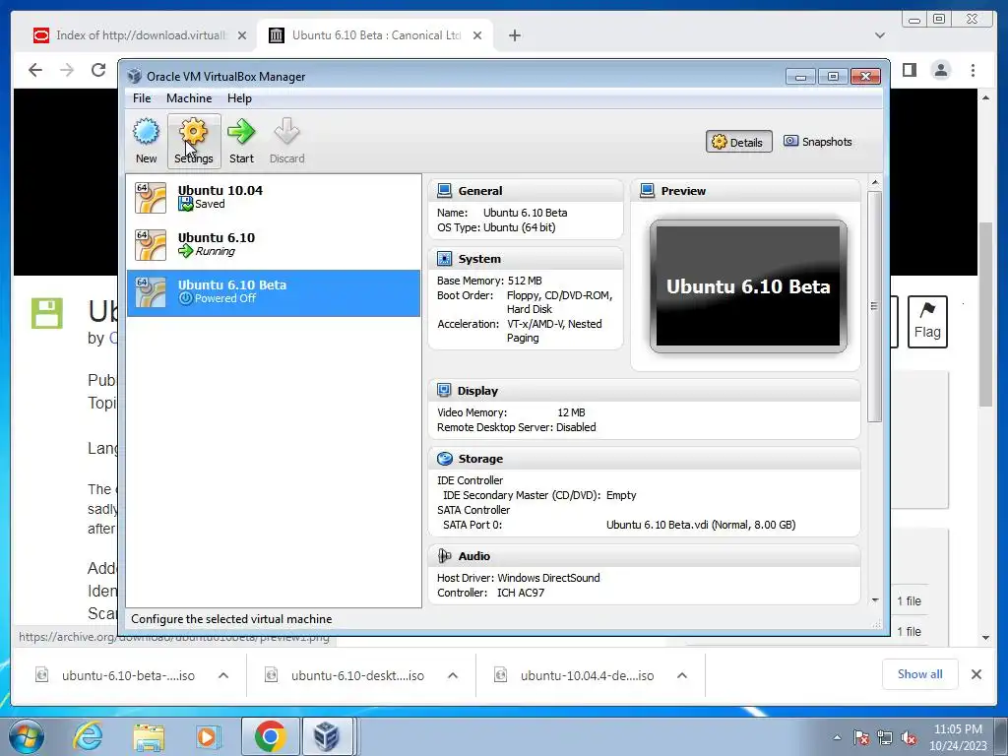Open Chrome tab search chevron
This screenshot has width=1008, height=756.
click(x=880, y=35)
